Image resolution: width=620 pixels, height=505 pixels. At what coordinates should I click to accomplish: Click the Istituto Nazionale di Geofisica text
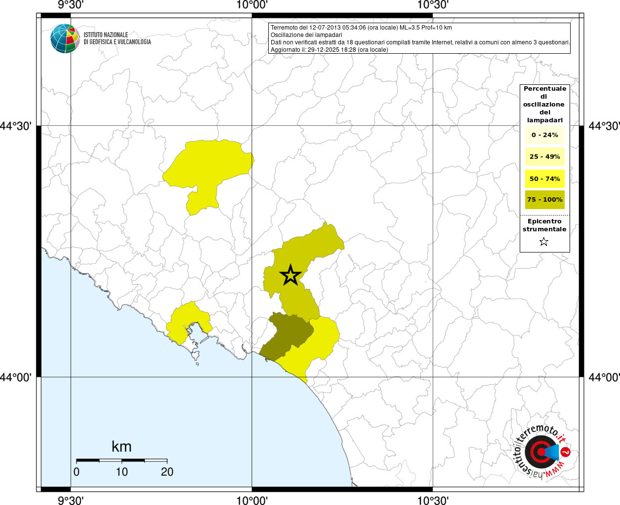click(x=117, y=38)
